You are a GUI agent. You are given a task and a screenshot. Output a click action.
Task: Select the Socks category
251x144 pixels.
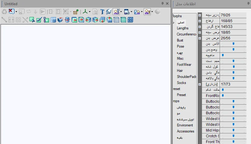pyautogui.click(x=182, y=83)
